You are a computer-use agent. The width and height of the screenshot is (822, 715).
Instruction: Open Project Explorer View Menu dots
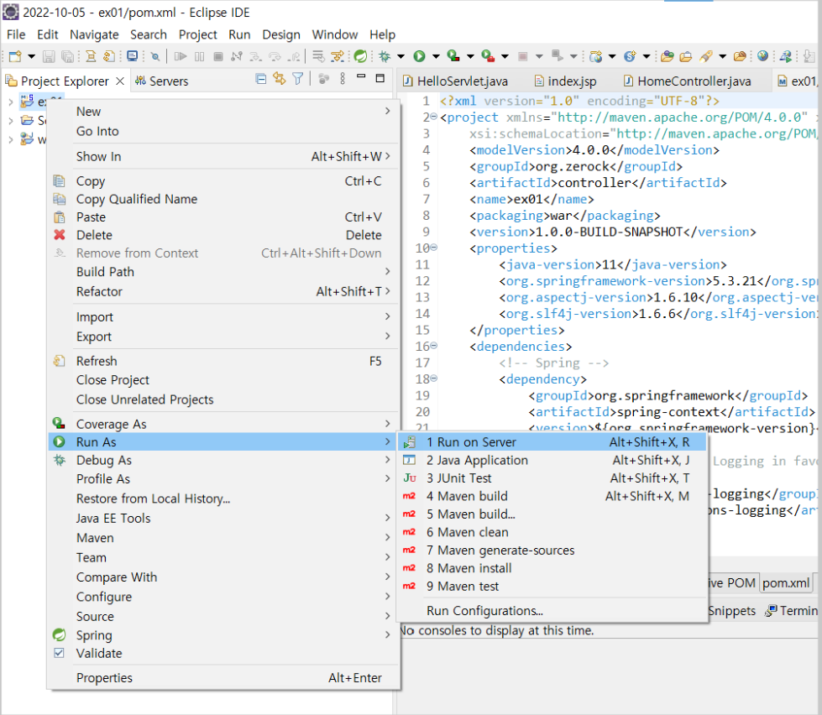(343, 79)
